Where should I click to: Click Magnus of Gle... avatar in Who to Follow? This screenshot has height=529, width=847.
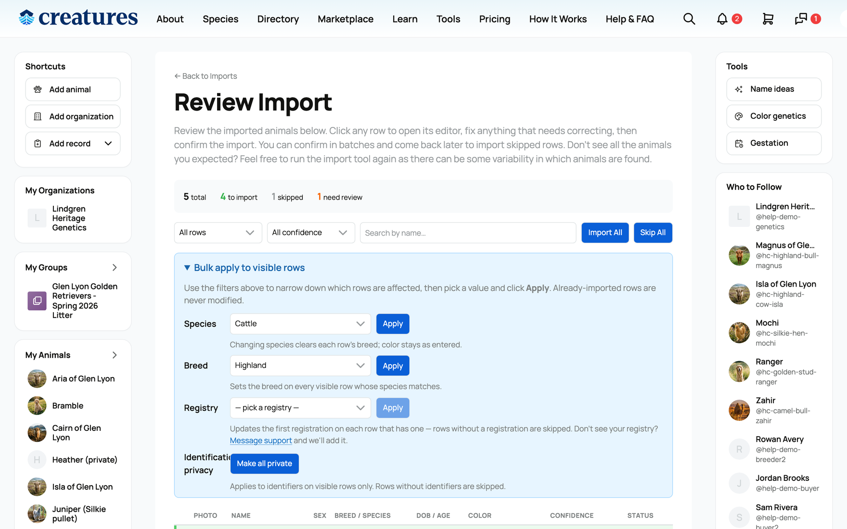(739, 255)
